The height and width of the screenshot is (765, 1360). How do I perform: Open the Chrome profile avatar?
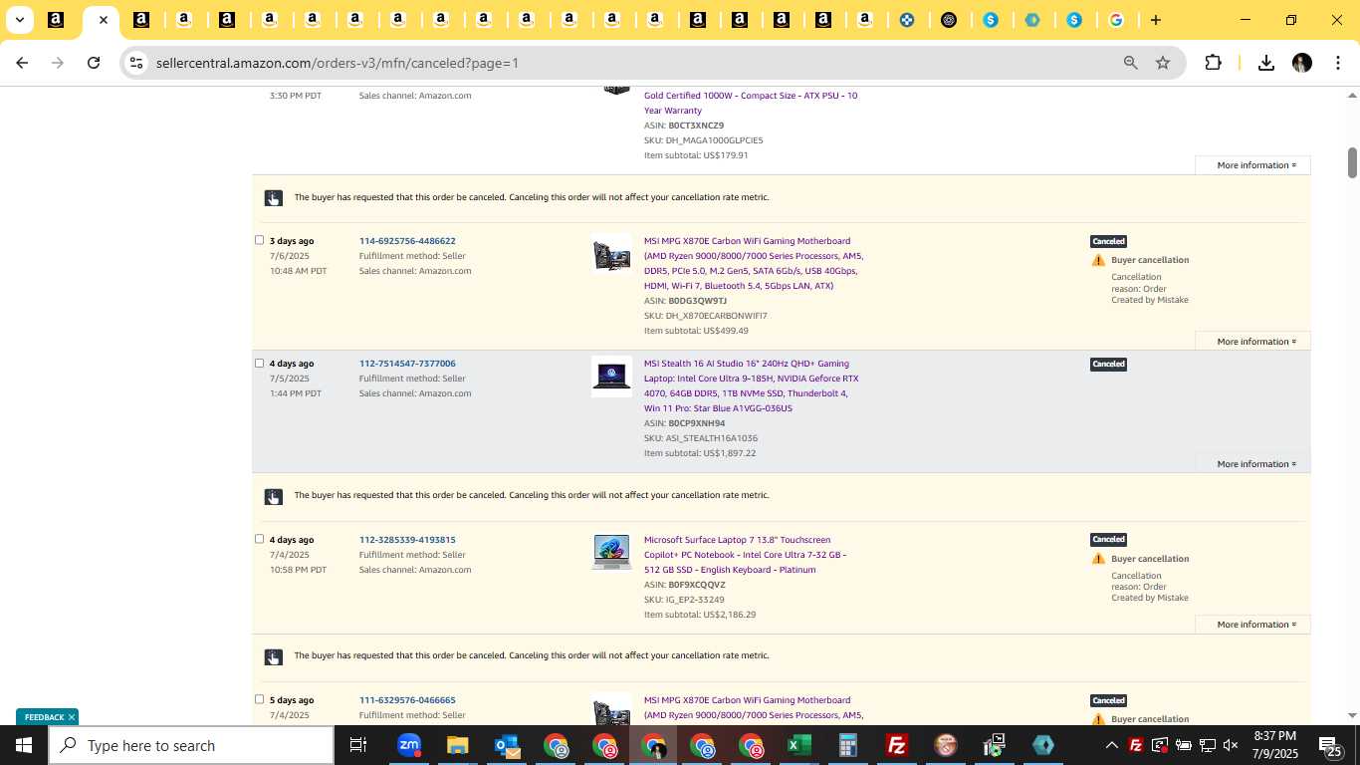[1301, 63]
